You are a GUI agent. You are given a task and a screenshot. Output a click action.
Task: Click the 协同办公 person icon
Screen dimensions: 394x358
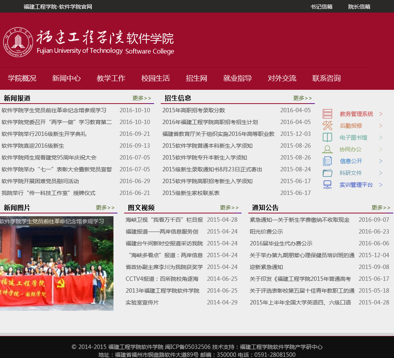pos(327,149)
